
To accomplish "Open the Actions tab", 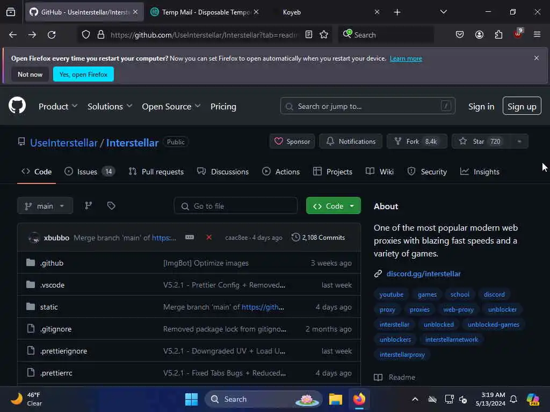I will click(281, 172).
